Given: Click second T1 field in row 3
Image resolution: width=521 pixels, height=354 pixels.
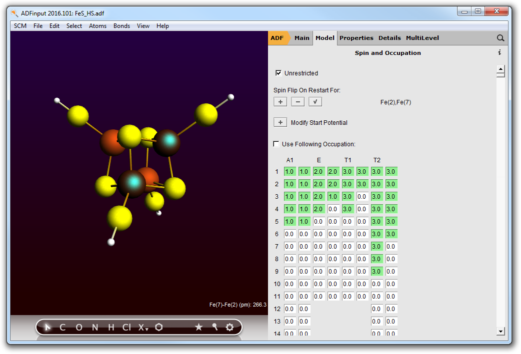Looking at the screenshot, I should (362, 196).
